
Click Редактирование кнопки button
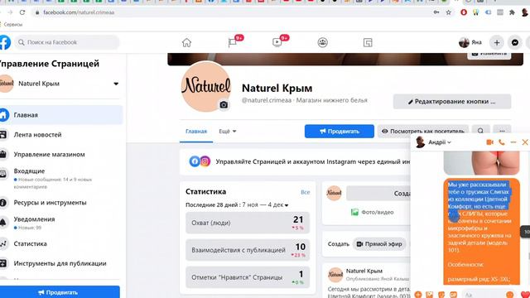click(x=452, y=101)
